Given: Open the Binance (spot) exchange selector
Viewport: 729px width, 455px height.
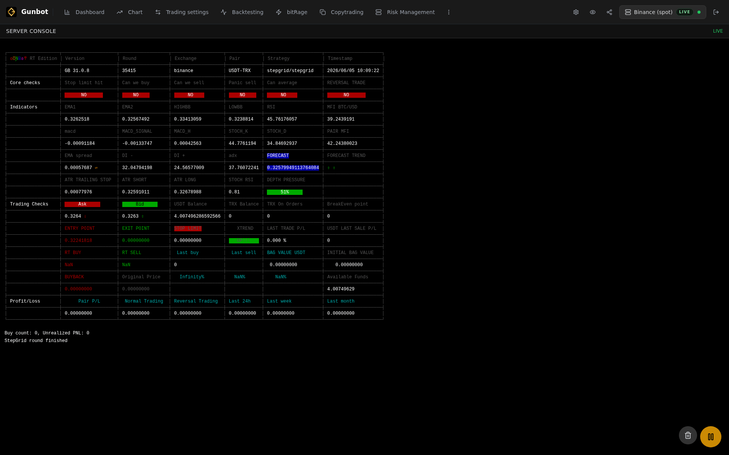Looking at the screenshot, I should click(663, 12).
